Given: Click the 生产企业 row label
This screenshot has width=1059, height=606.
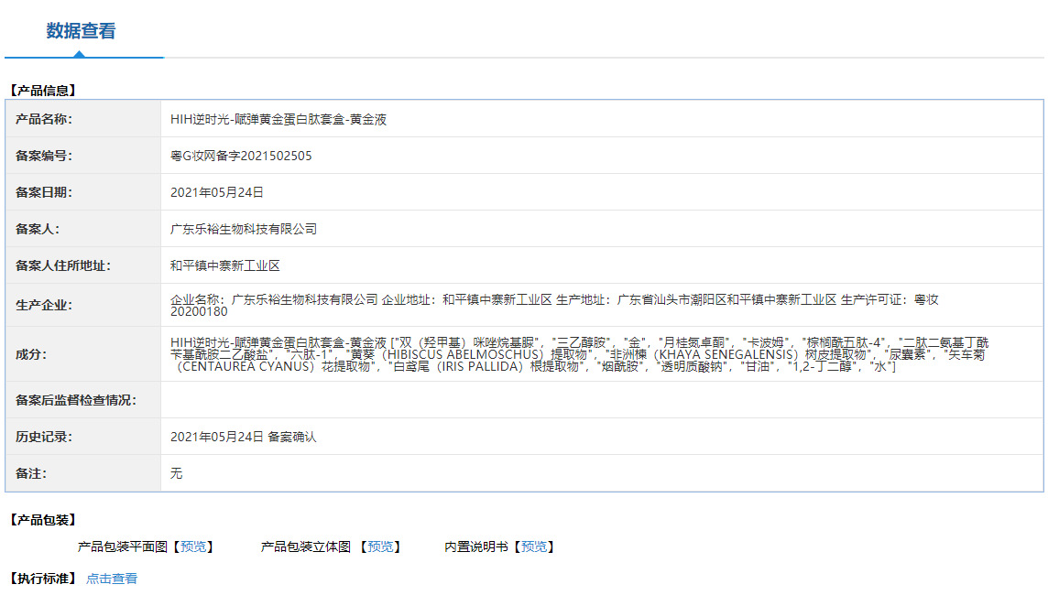Looking at the screenshot, I should coord(44,305).
